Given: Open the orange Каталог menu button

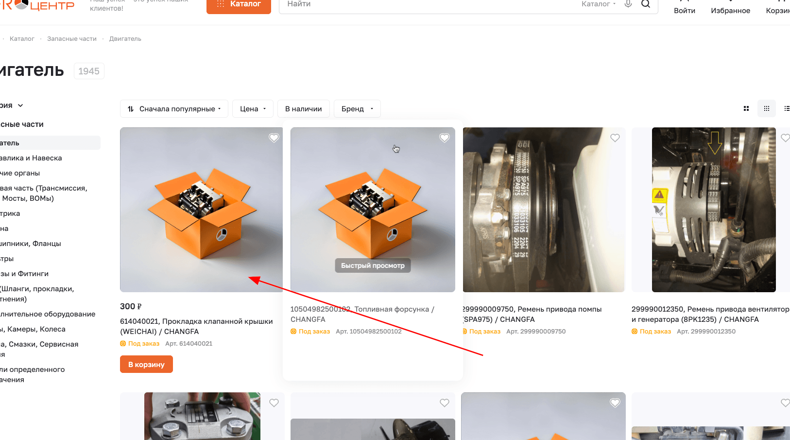Looking at the screenshot, I should (x=239, y=5).
